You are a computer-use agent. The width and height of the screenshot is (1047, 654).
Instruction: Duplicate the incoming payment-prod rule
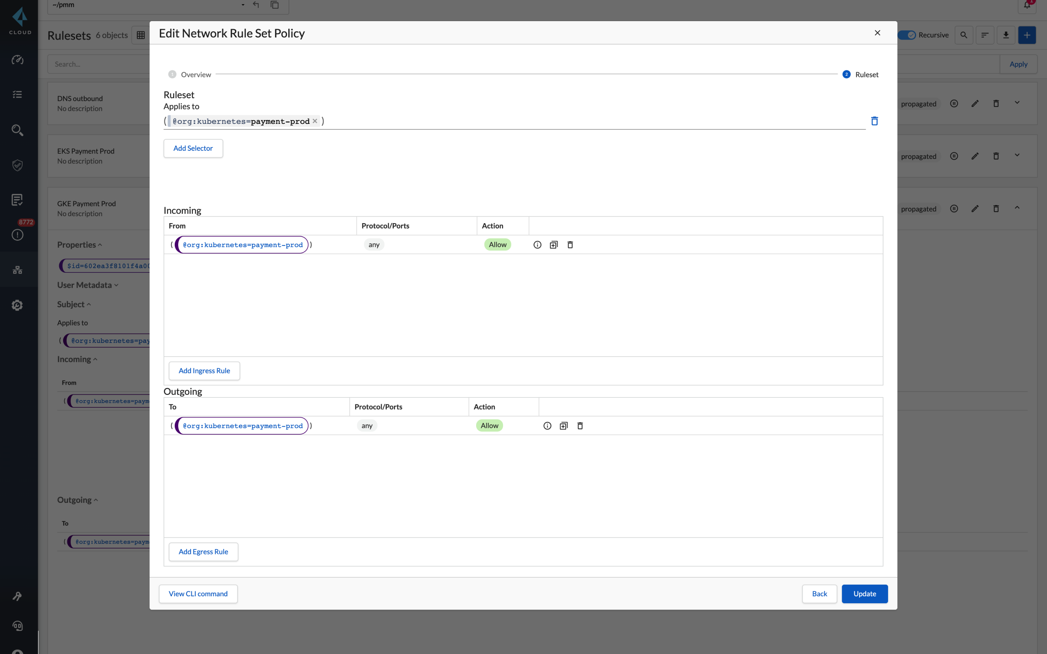(x=554, y=245)
